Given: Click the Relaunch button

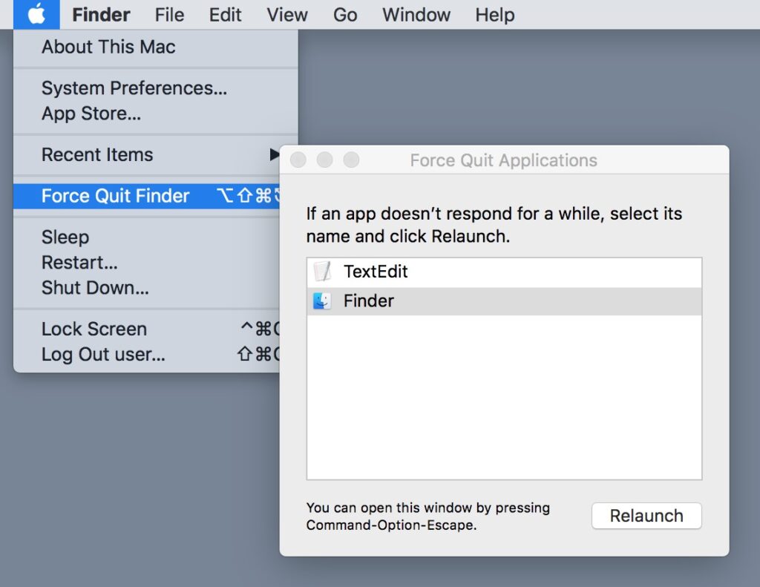Looking at the screenshot, I should [646, 516].
